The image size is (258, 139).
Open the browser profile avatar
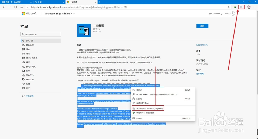[x=249, y=7]
